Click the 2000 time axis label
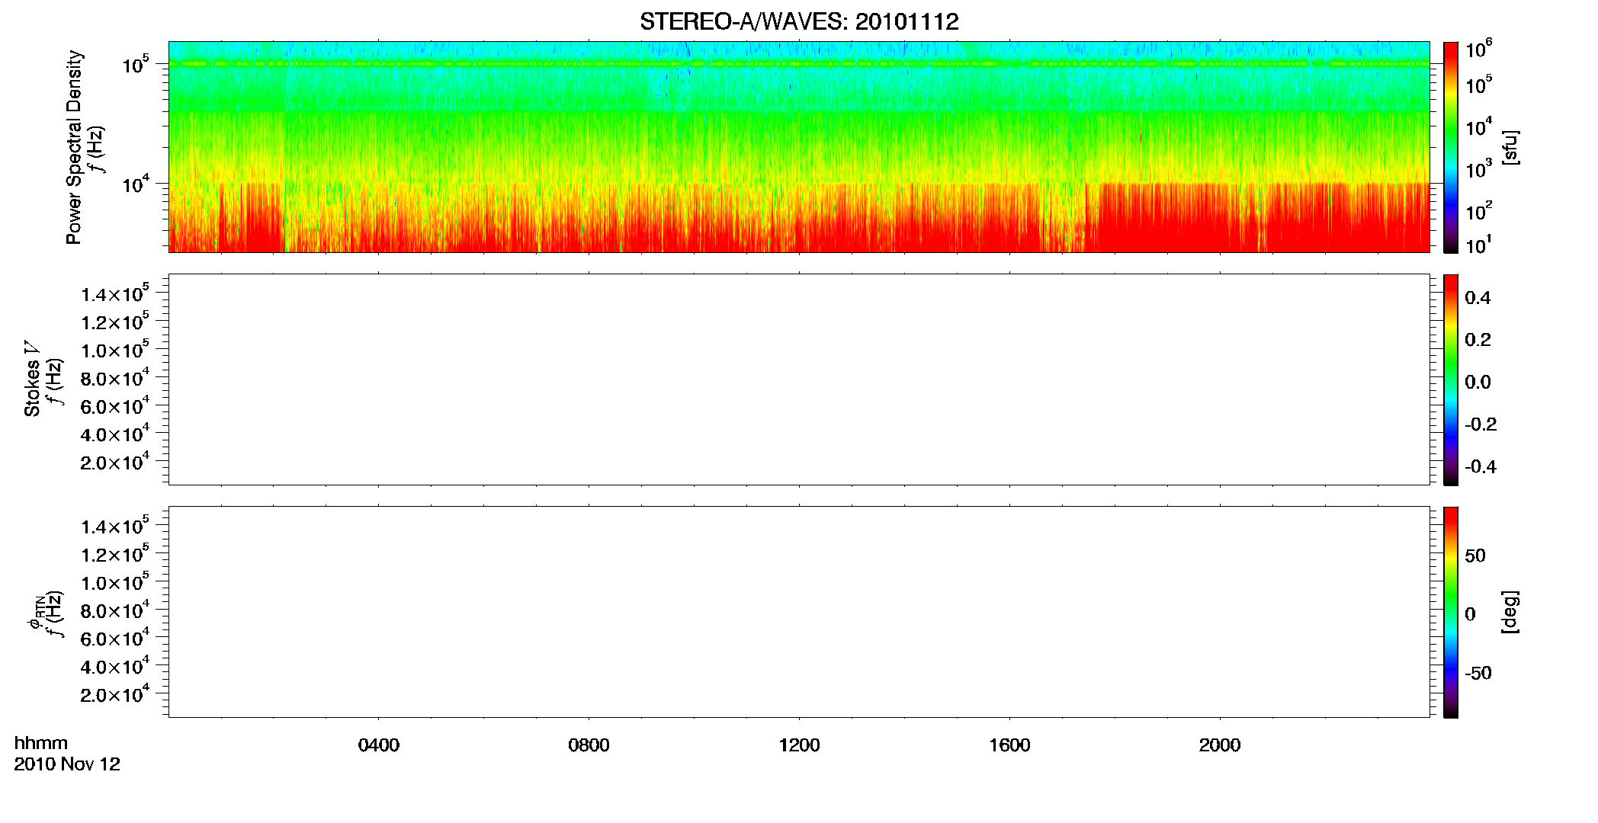The width and height of the screenshot is (1598, 823). 1220,745
